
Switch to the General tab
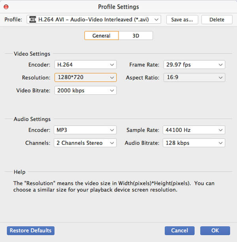coord(101,36)
